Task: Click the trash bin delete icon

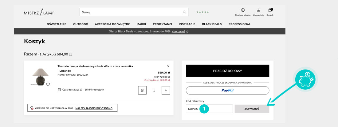Action: click(142, 90)
